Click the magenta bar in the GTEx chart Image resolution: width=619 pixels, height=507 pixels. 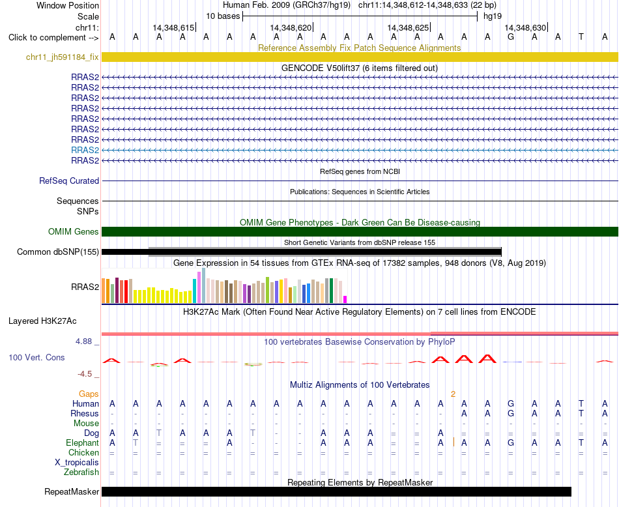[345, 299]
